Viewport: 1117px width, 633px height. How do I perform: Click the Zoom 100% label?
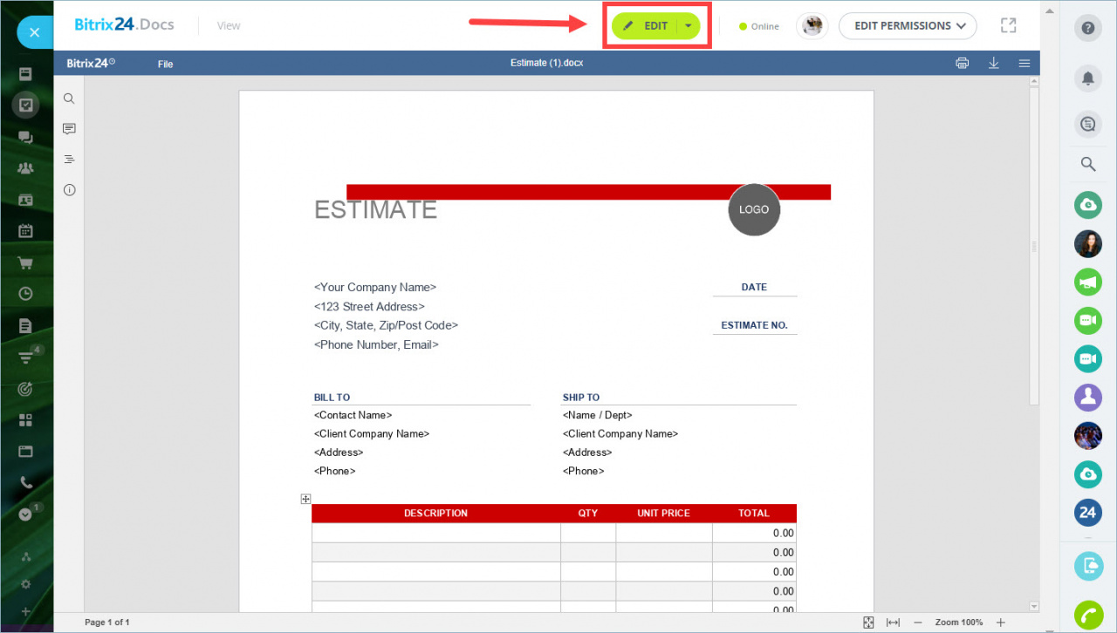(x=959, y=623)
